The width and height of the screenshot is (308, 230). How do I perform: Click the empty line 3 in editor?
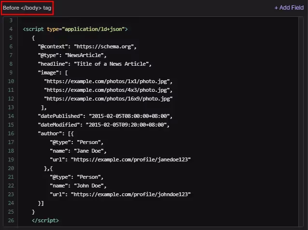point(158,20)
